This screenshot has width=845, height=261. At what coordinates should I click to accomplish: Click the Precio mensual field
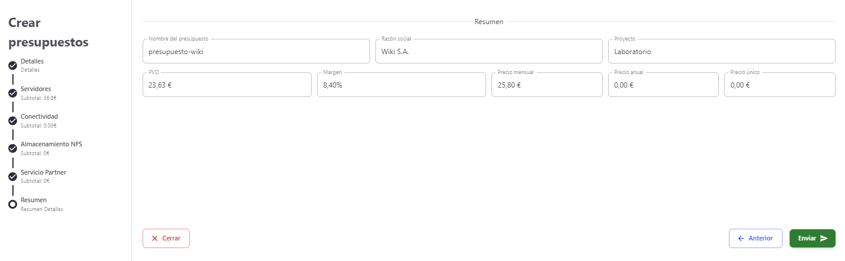tap(546, 85)
